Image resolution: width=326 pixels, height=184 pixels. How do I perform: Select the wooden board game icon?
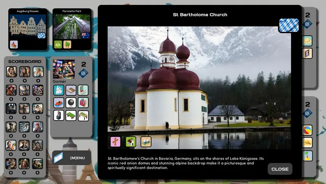[x=71, y=90]
